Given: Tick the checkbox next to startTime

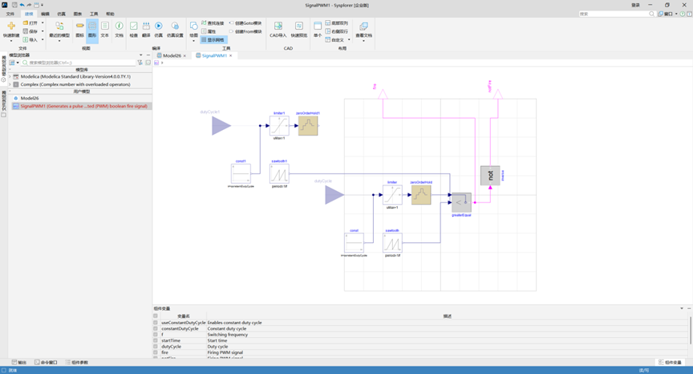Looking at the screenshot, I should (156, 340).
